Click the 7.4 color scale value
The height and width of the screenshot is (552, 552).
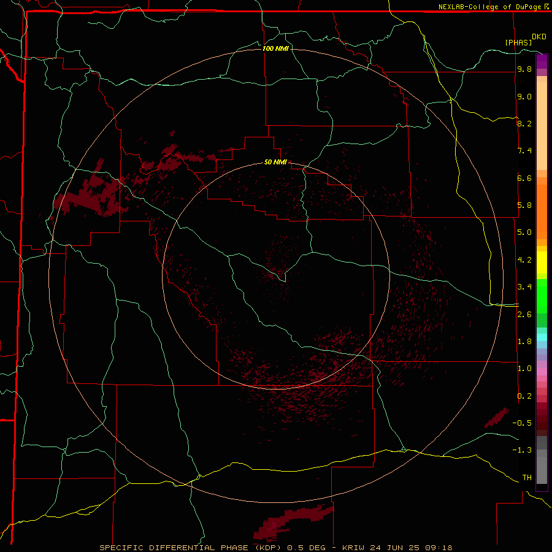click(524, 151)
